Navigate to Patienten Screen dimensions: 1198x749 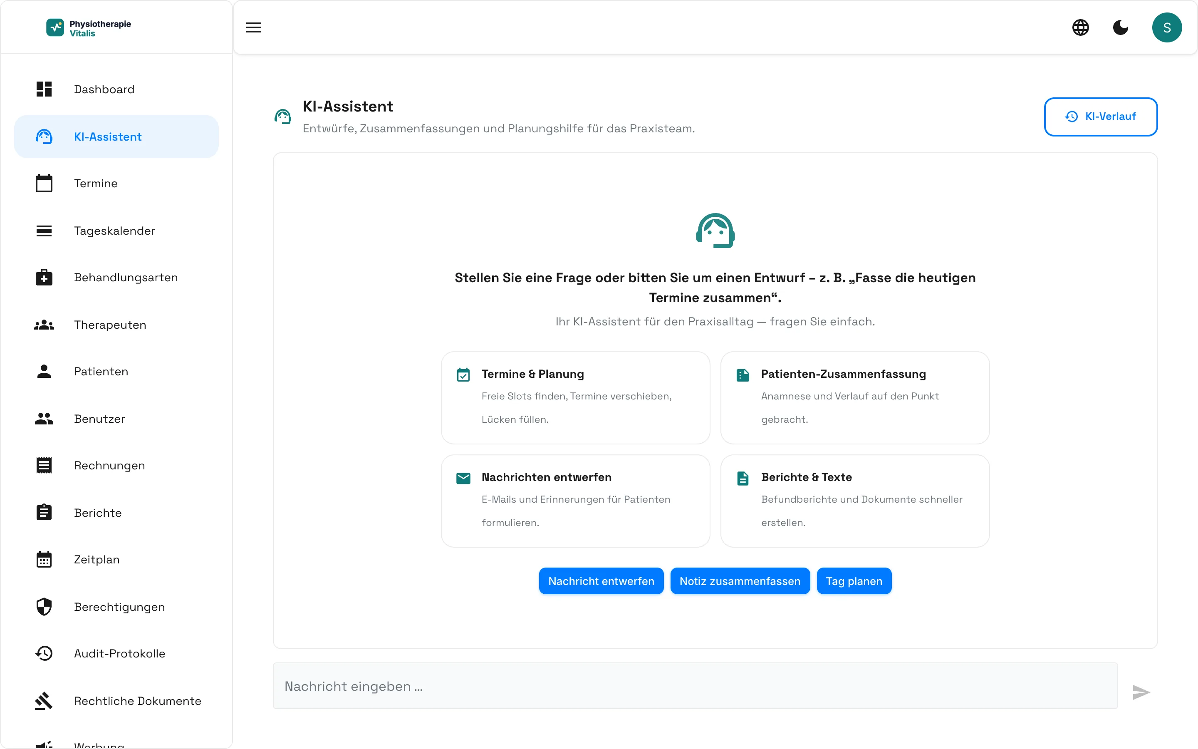click(116, 372)
